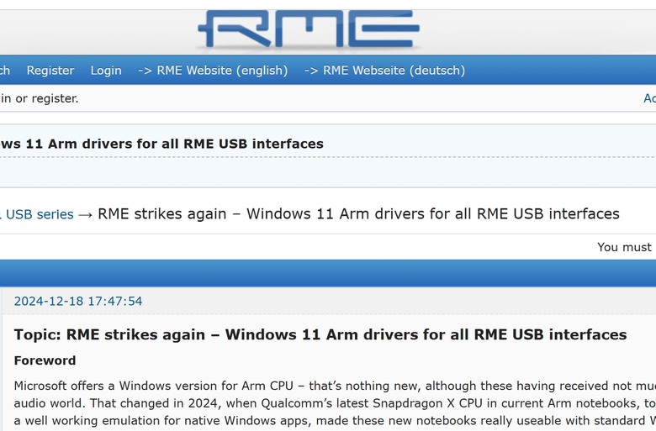
Task: Click the 'Foreword' subheading
Action: click(45, 360)
